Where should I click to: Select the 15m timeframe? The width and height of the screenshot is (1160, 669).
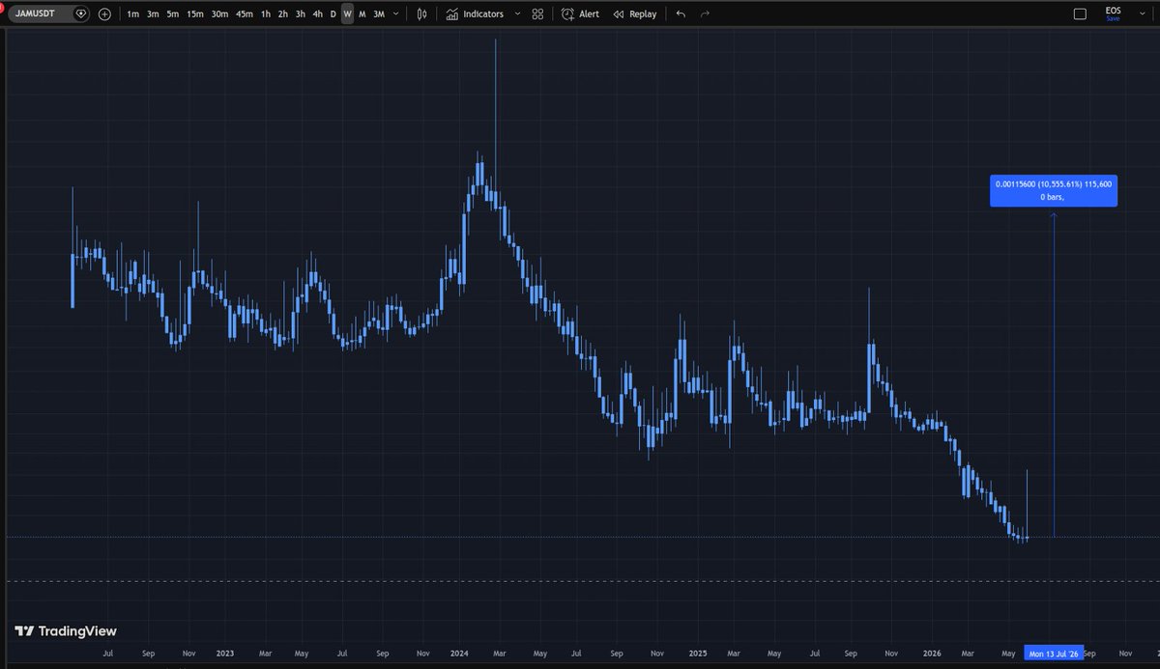click(195, 14)
